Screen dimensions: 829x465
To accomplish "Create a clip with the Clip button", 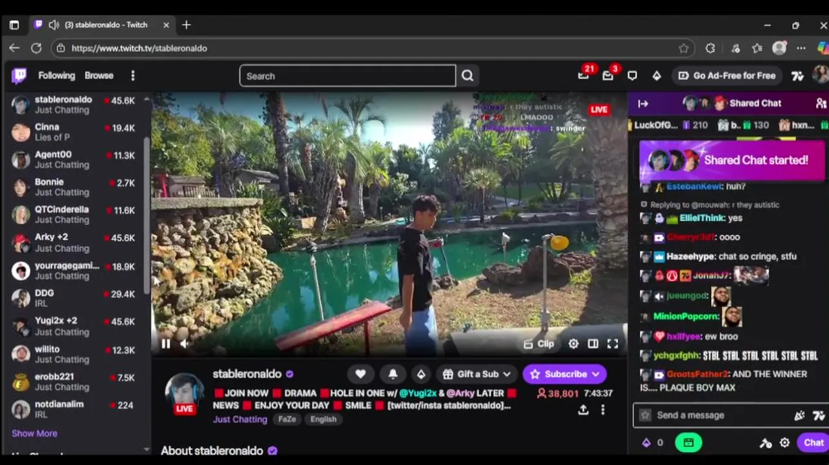I will (538, 344).
